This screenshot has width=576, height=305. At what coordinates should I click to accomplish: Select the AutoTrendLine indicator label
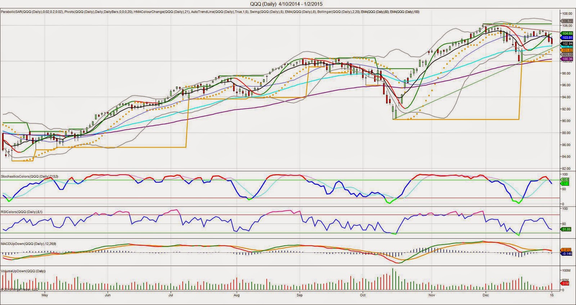click(220, 12)
